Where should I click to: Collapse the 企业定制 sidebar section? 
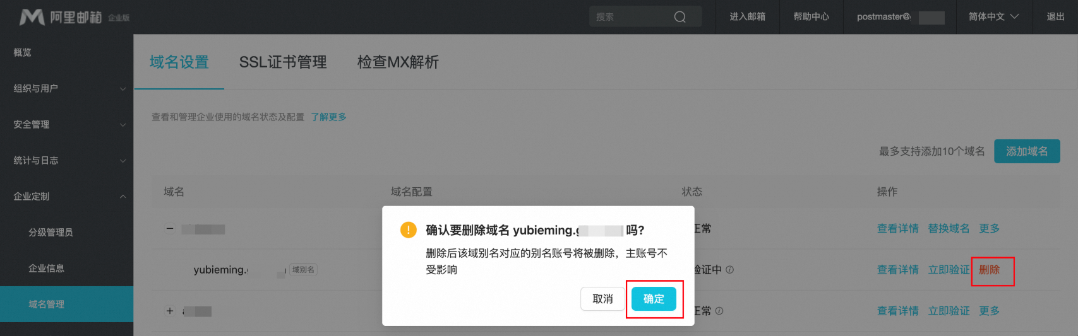[x=66, y=196]
